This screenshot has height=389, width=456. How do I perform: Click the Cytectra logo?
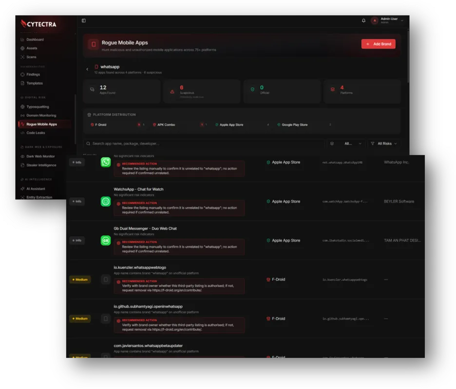pos(38,24)
